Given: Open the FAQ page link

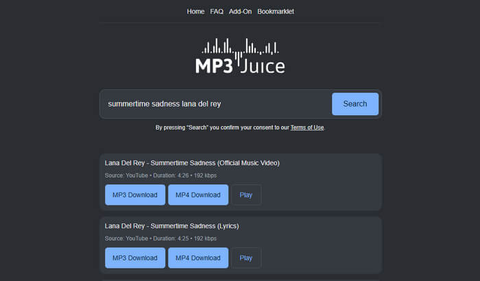Looking at the screenshot, I should (x=217, y=12).
